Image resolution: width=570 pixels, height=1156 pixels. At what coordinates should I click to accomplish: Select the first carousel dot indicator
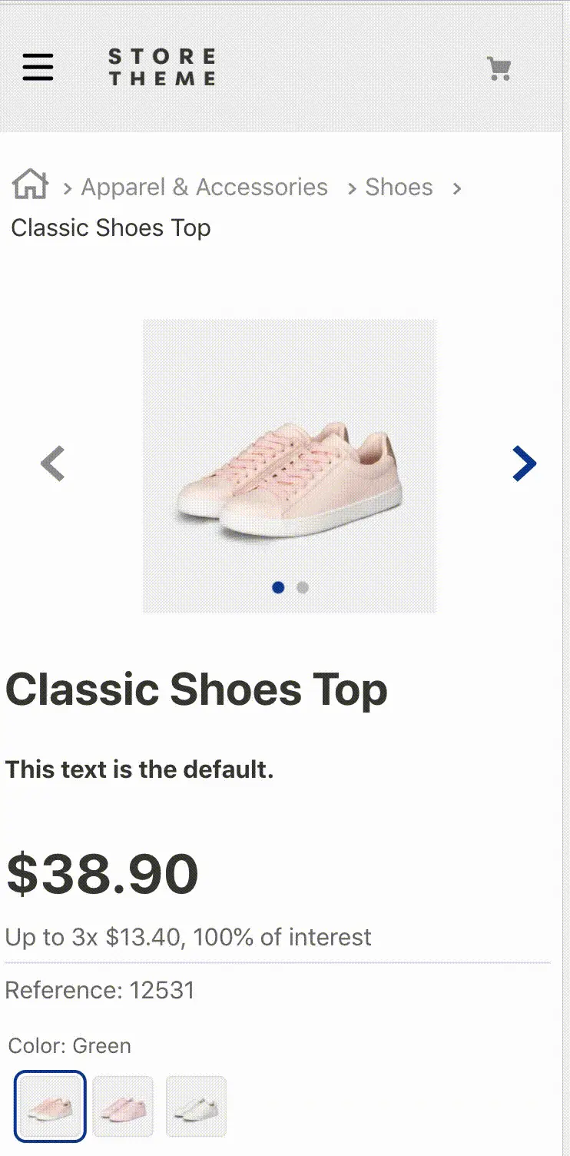[278, 587]
